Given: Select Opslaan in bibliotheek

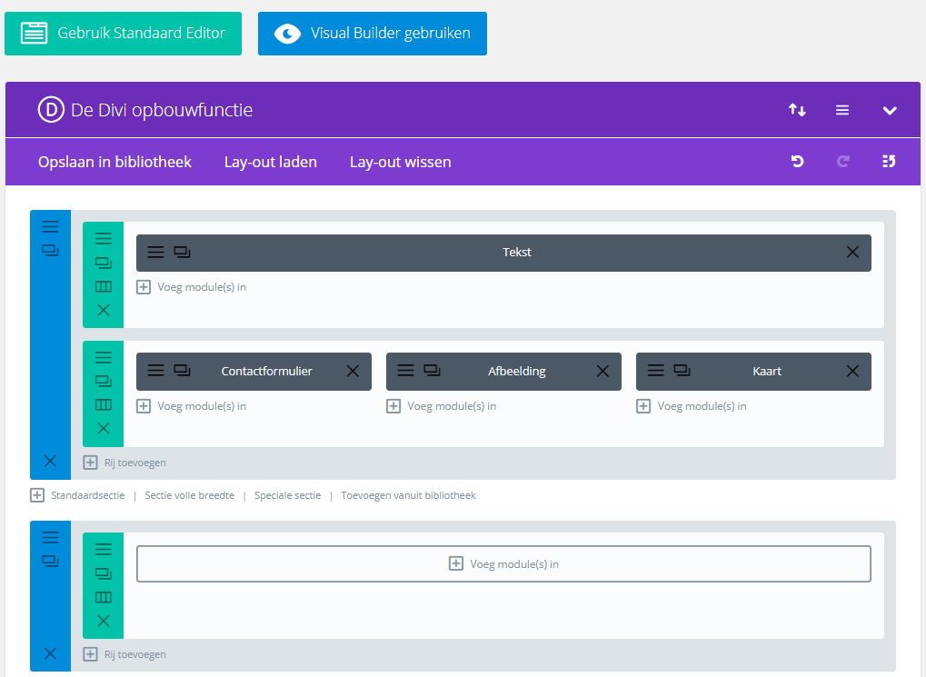Looking at the screenshot, I should pyautogui.click(x=115, y=162).
